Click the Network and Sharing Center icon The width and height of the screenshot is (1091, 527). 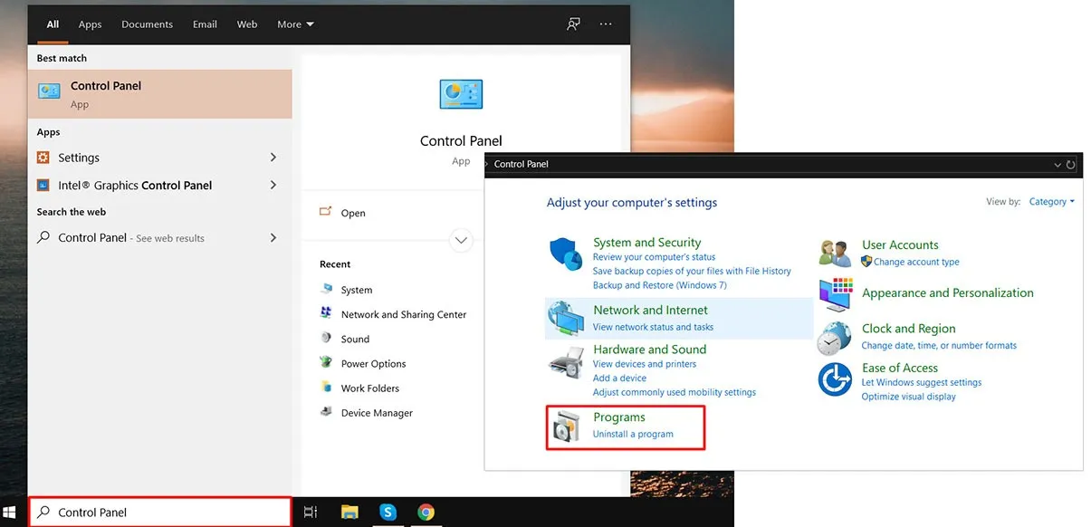pyautogui.click(x=327, y=313)
